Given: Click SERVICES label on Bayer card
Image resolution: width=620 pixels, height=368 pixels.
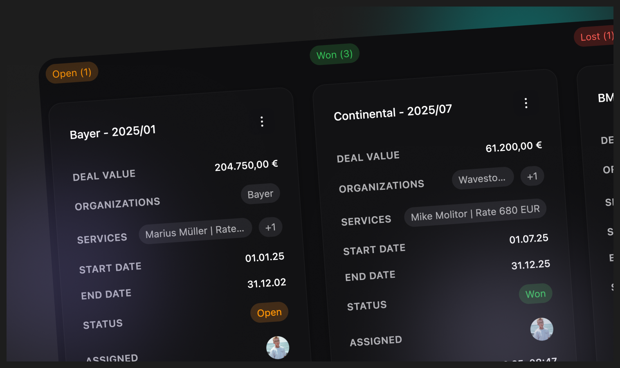Looking at the screenshot, I should tap(102, 239).
